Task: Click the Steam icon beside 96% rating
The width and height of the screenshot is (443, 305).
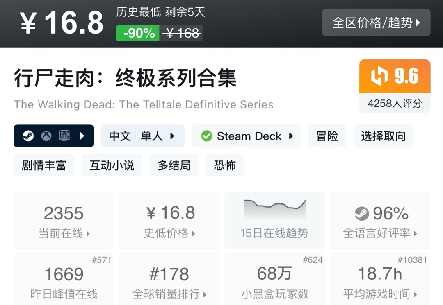Action: tap(361, 213)
